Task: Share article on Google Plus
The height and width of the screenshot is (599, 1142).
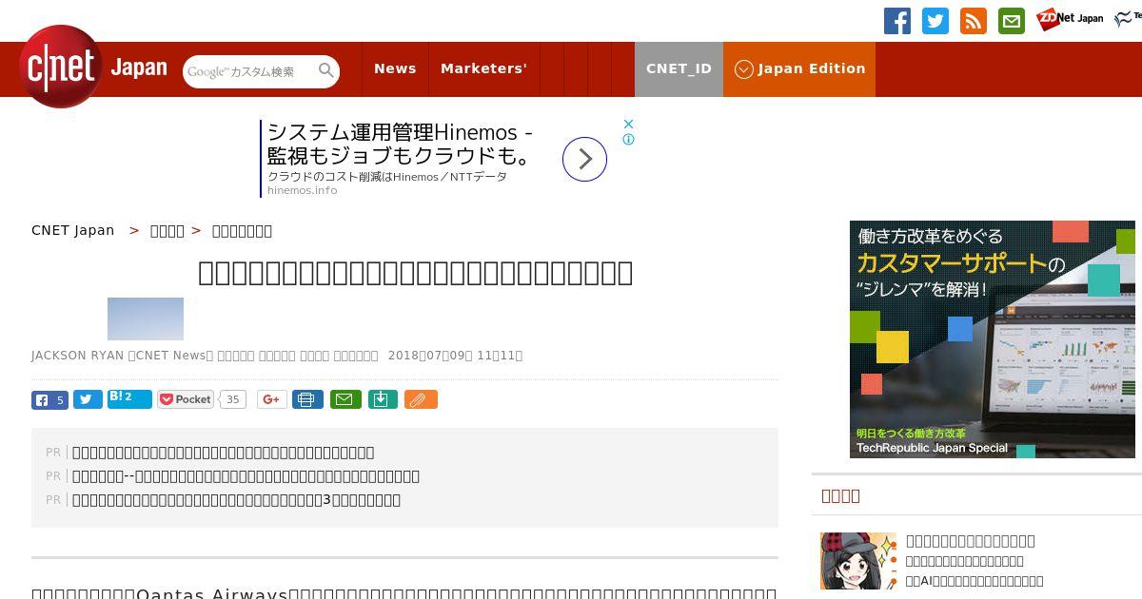Action: point(271,400)
